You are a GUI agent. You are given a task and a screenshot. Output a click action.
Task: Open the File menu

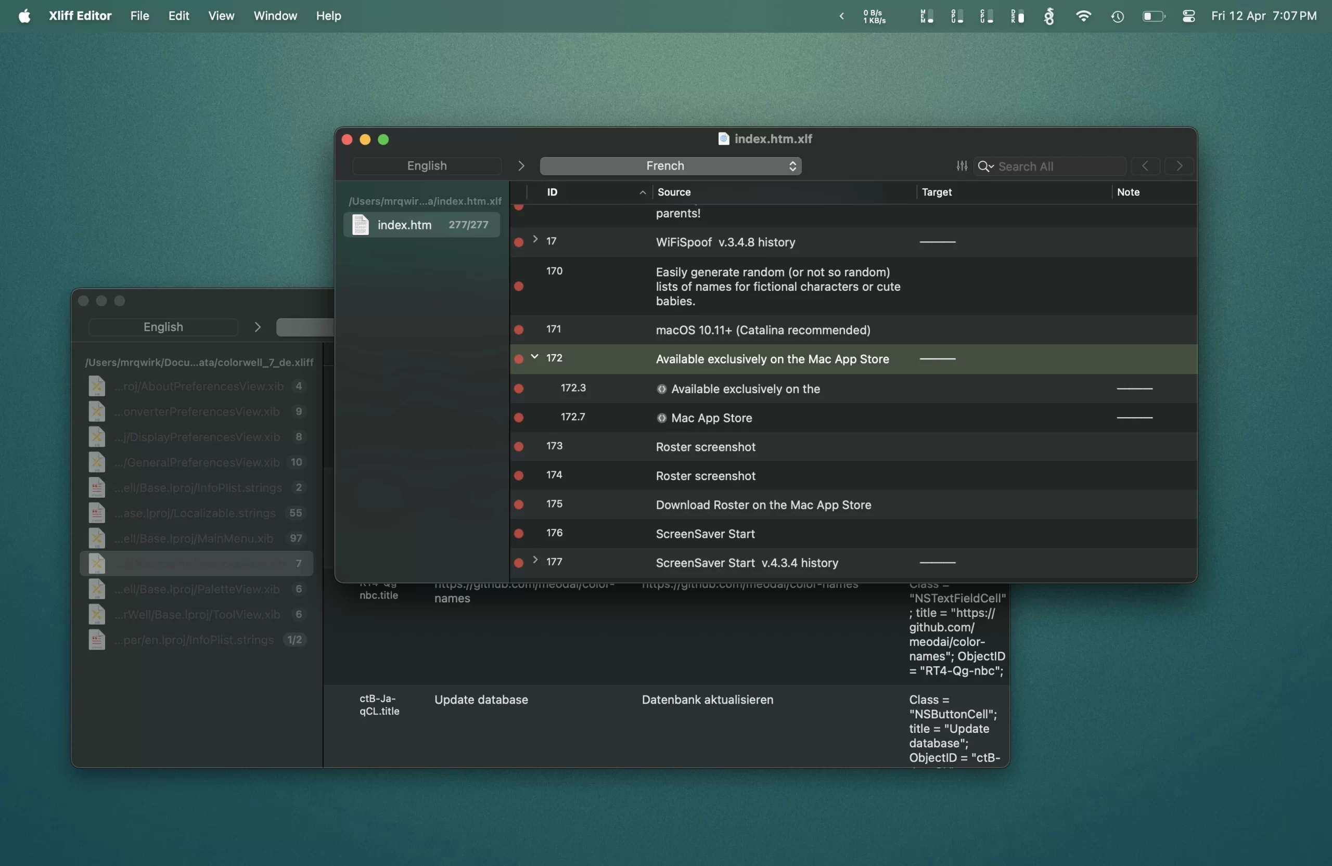[139, 16]
